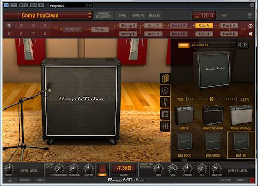The width and height of the screenshot is (258, 186).
Task: Select Rack B module
Action: pyautogui.click(x=229, y=34)
